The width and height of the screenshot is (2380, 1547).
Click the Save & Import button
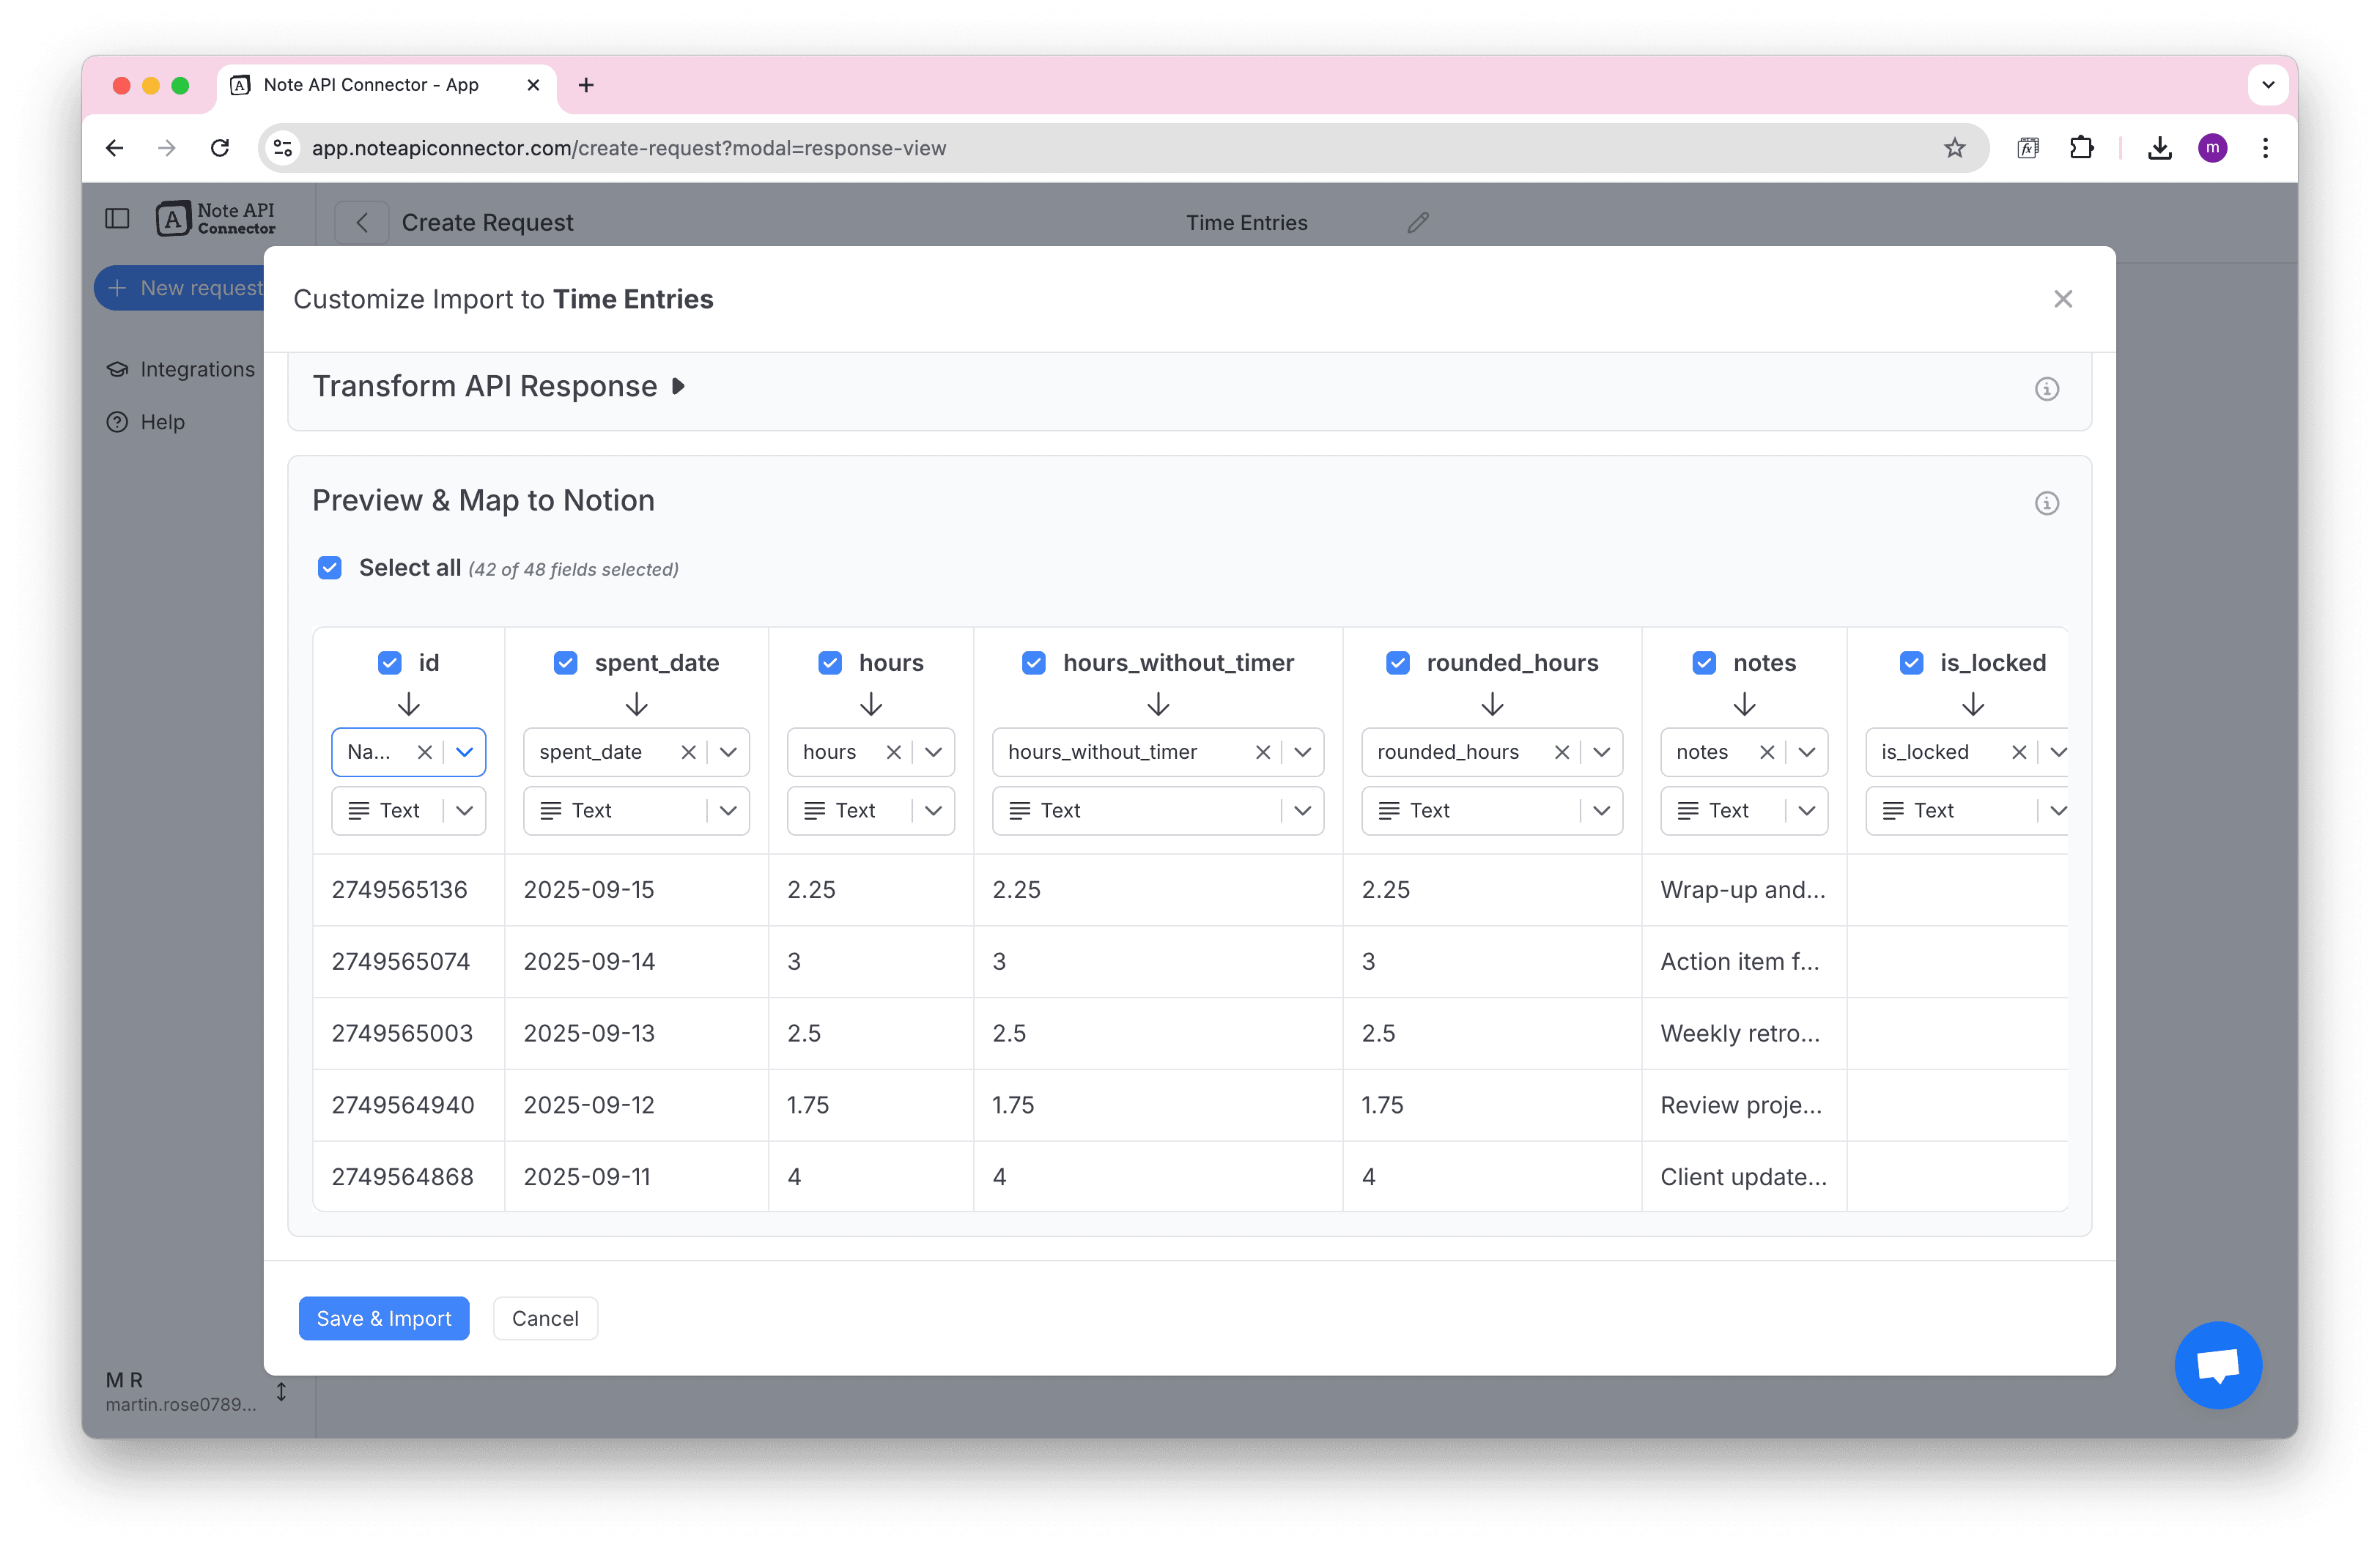pos(384,1318)
